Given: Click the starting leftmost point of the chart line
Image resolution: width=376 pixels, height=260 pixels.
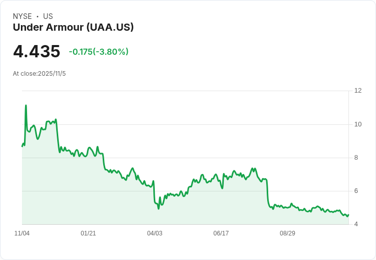Looking at the screenshot, I should 22,146.
